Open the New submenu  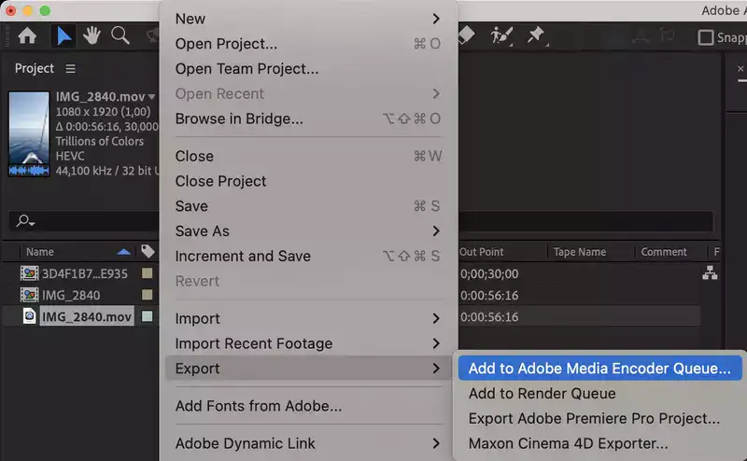(x=308, y=19)
